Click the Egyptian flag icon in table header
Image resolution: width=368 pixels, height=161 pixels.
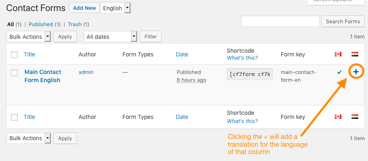click(355, 54)
